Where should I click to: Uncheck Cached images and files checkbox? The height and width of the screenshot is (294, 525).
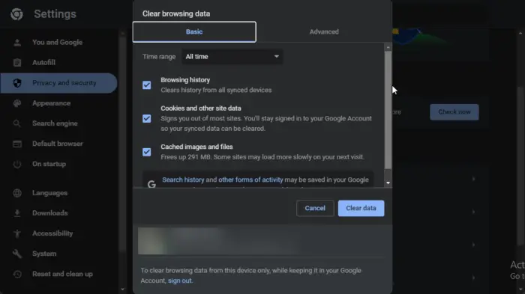(147, 152)
